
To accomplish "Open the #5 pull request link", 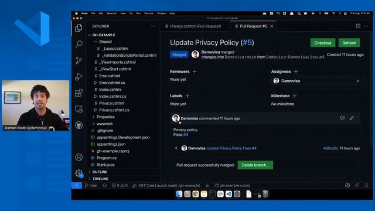I will click(x=247, y=43).
